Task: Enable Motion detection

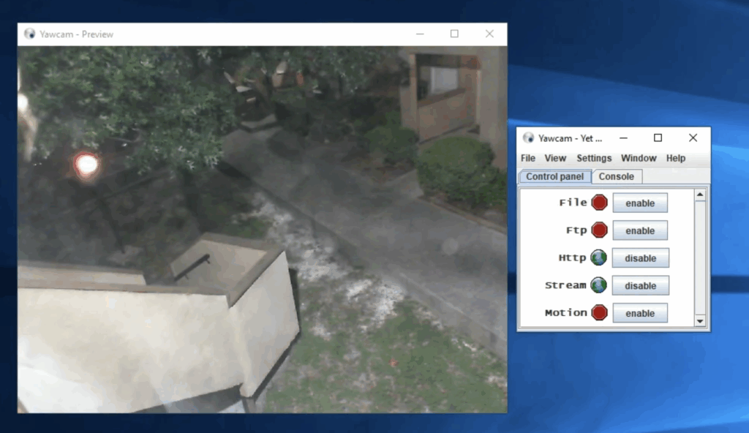Action: pos(640,314)
